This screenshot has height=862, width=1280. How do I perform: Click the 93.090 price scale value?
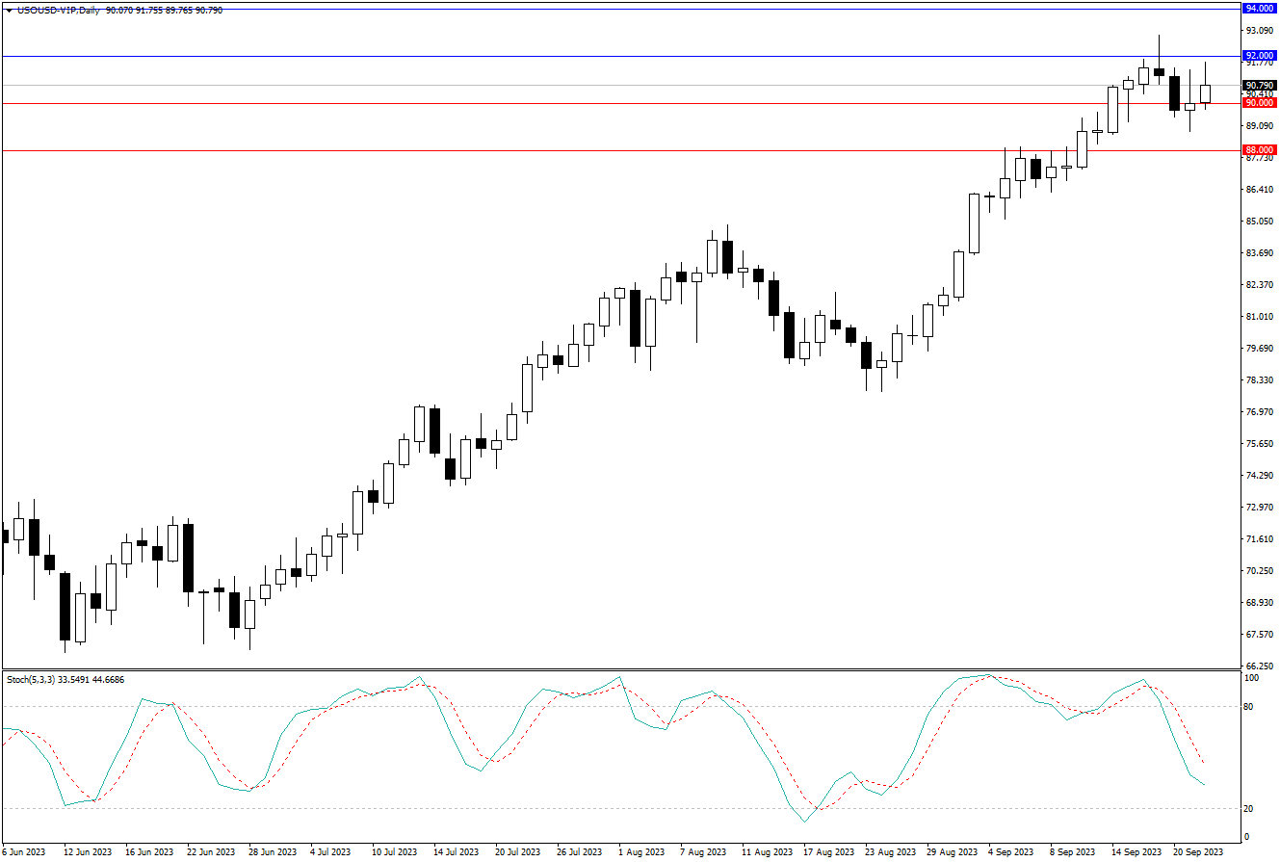[x=1260, y=31]
